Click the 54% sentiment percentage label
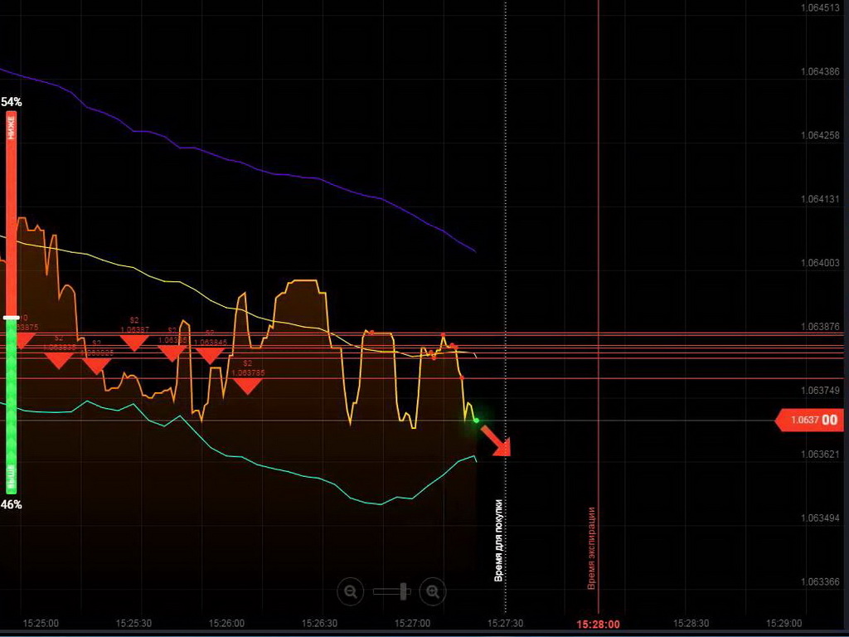Viewport: 849px width, 637px height. (x=12, y=102)
